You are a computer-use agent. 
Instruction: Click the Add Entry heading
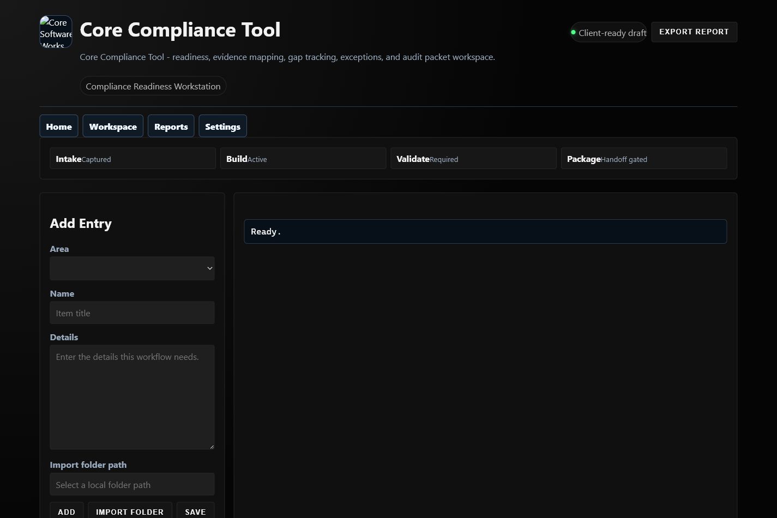pyautogui.click(x=81, y=223)
